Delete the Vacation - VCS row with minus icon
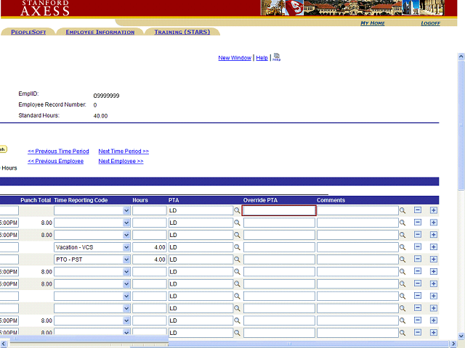 [418, 247]
